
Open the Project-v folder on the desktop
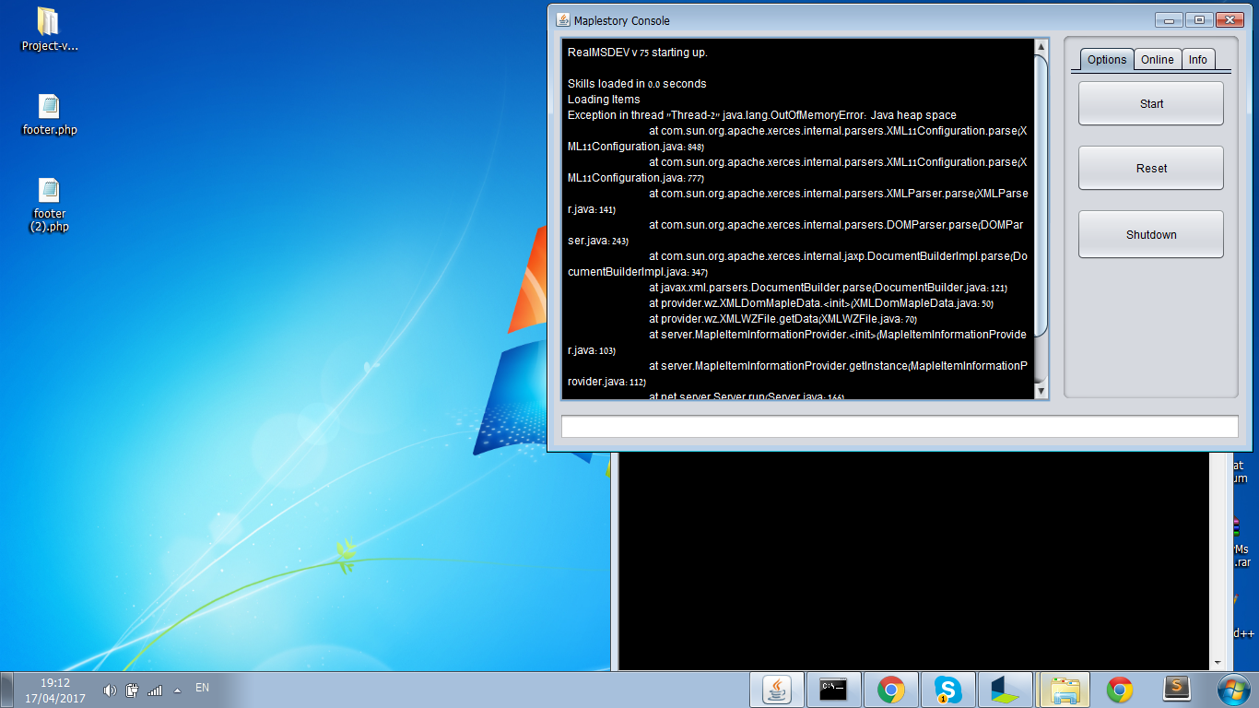click(x=49, y=29)
